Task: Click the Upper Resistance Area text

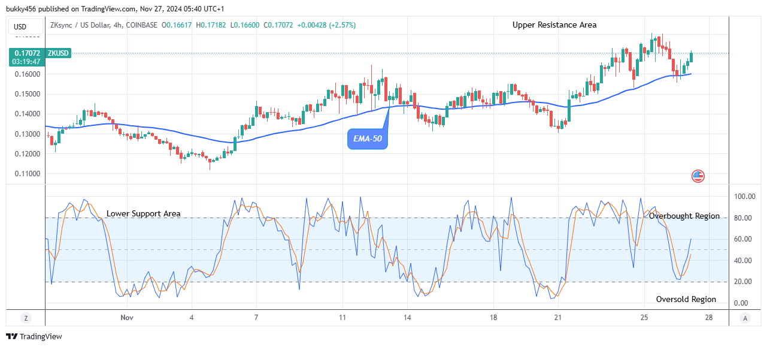Action: coord(554,25)
